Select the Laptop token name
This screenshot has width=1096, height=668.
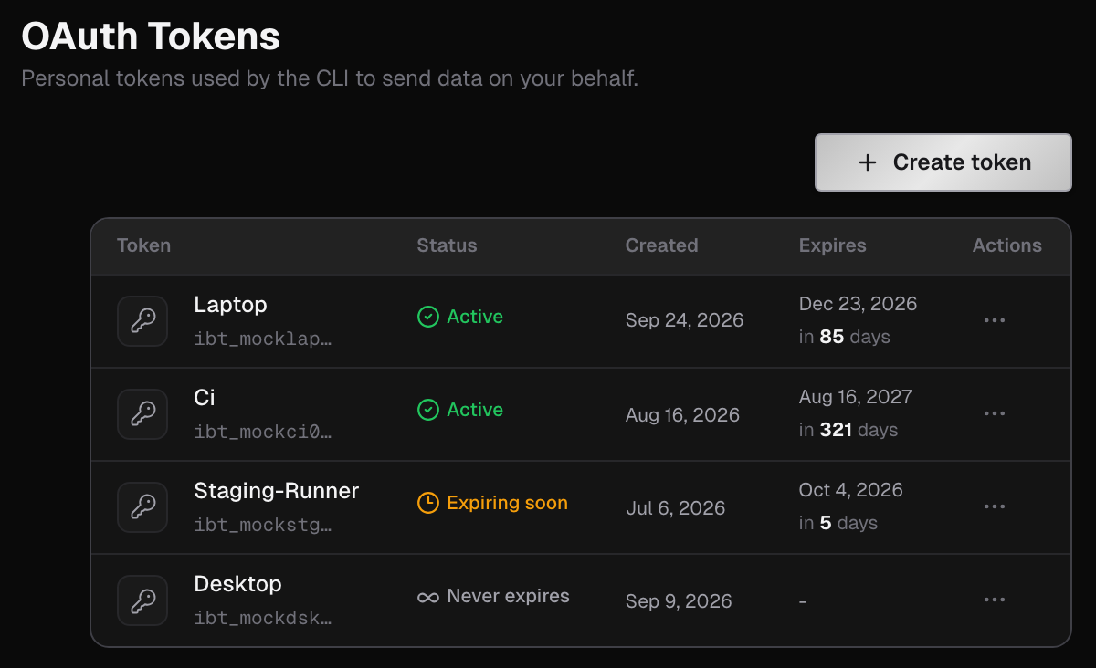230,305
